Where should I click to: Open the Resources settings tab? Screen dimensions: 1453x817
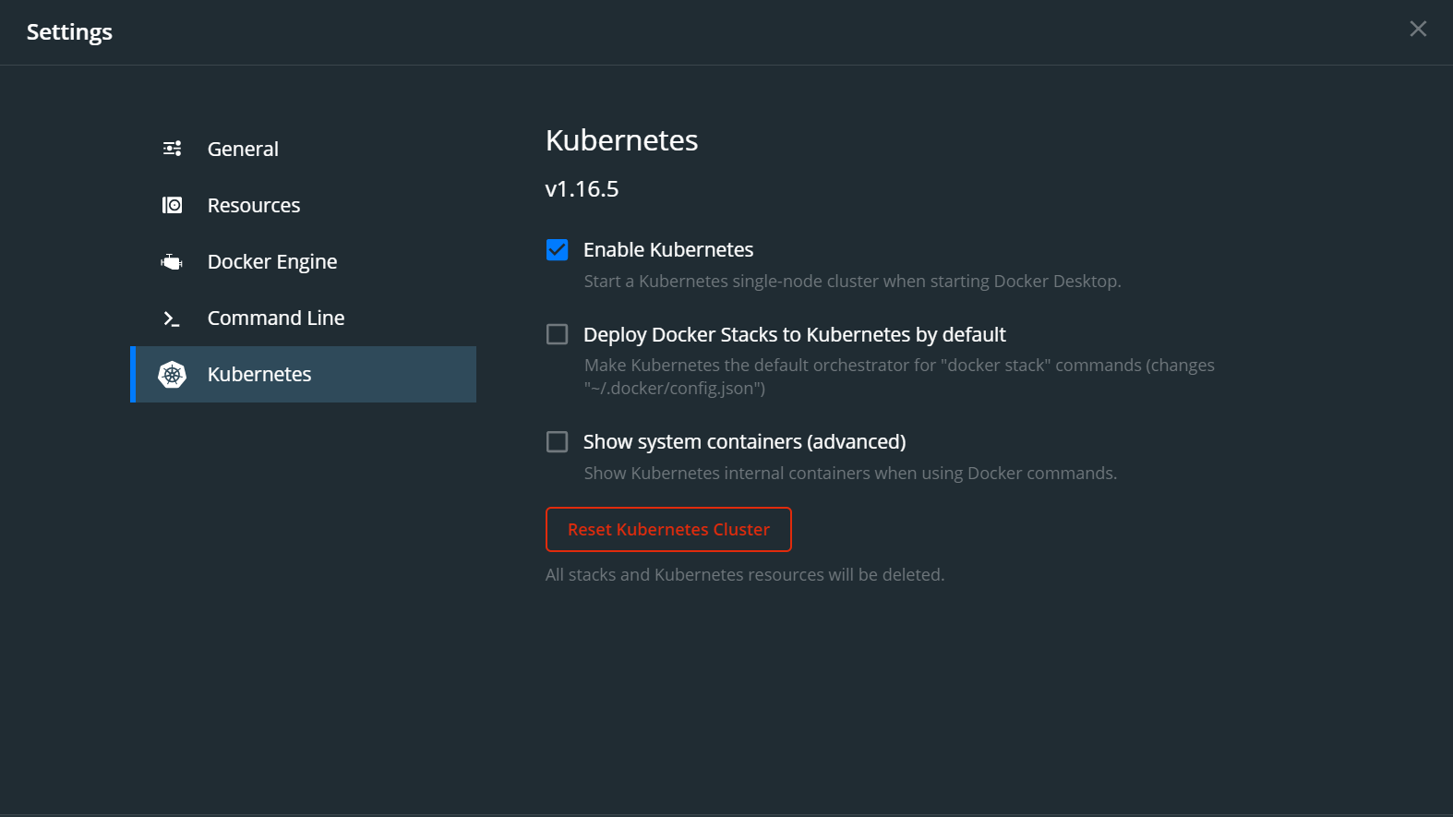304,205
